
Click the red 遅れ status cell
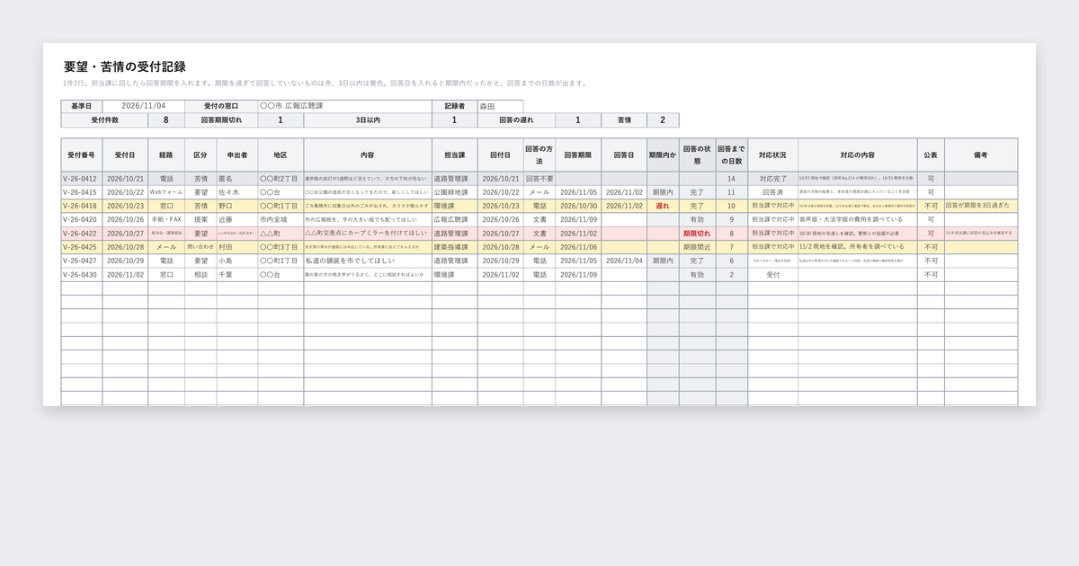click(664, 206)
